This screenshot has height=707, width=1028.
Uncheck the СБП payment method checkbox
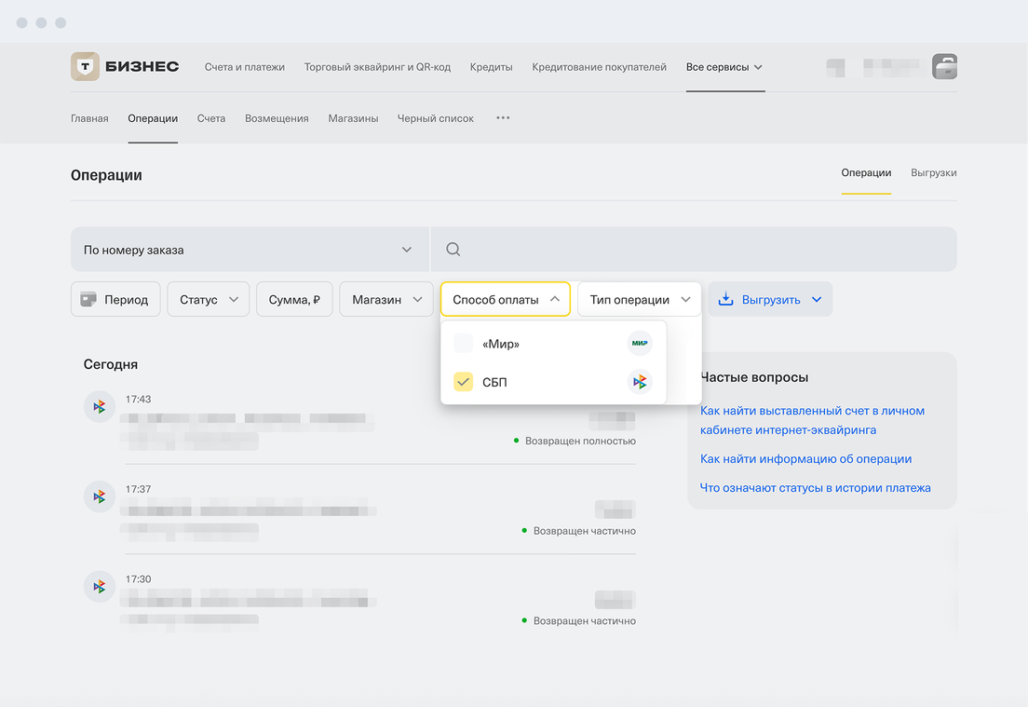click(464, 382)
